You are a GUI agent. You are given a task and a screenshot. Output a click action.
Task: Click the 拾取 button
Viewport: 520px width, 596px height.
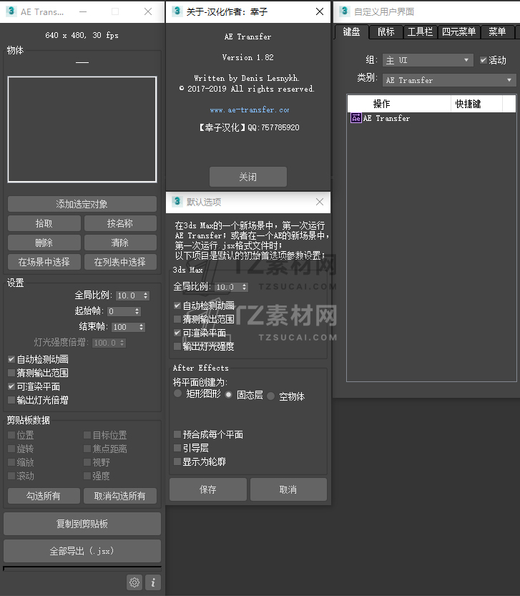point(44,223)
